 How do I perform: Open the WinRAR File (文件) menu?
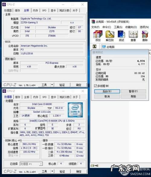coord(95,27)
